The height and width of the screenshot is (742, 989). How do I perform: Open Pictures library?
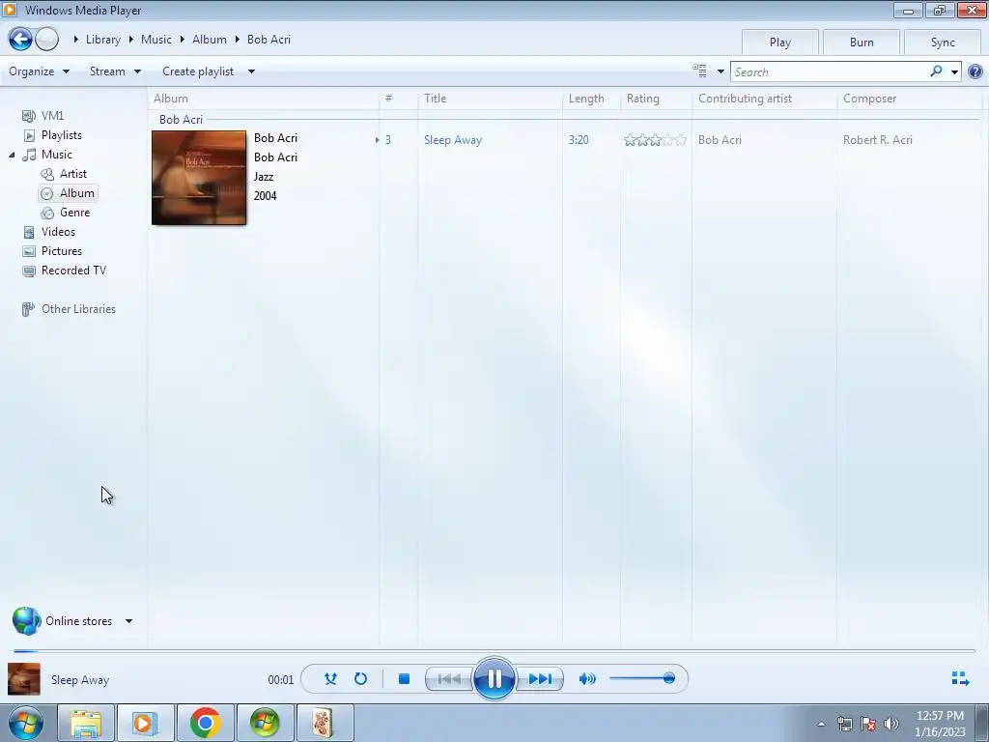(61, 251)
